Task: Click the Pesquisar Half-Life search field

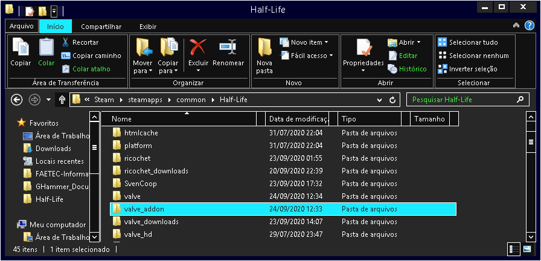Action: pos(459,100)
